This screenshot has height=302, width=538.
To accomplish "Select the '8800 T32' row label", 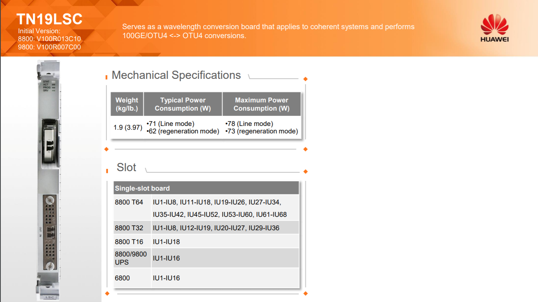I will point(129,228).
